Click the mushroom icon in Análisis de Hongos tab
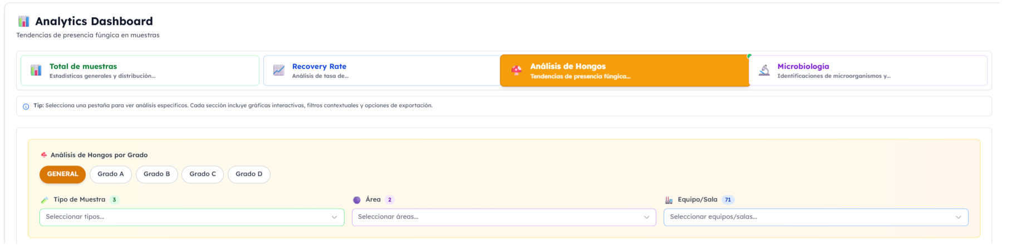 (x=517, y=70)
